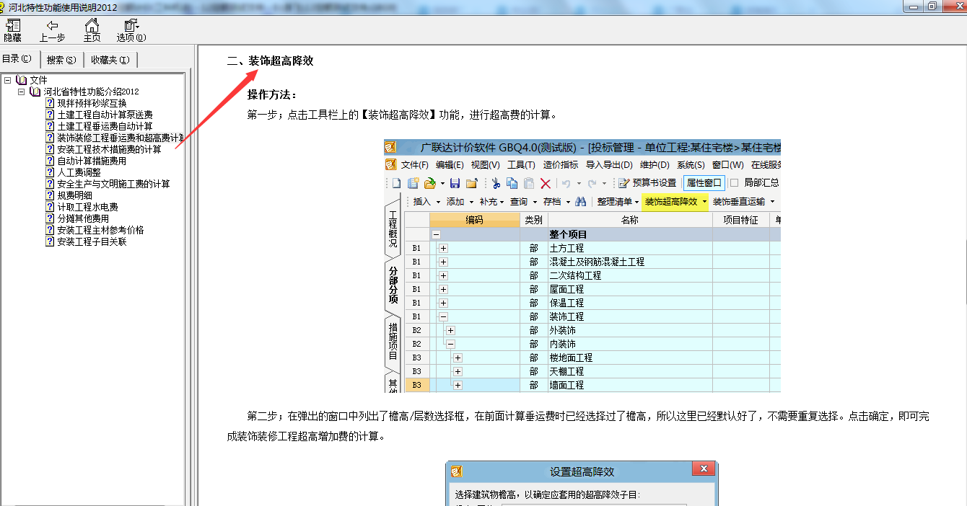Switch to the 收藏夹 tab
The image size is (967, 506).
click(x=110, y=60)
